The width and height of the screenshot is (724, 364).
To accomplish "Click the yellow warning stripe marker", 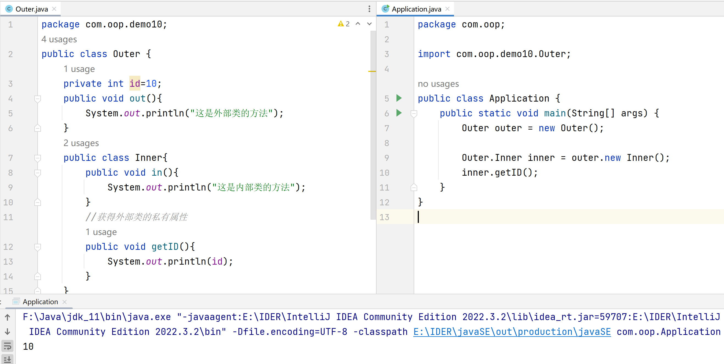I will (372, 71).
